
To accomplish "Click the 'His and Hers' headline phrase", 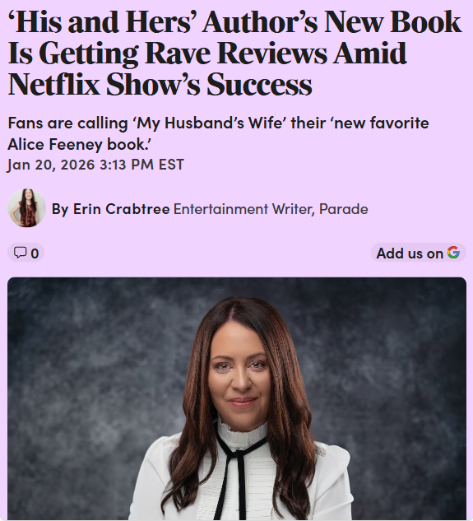I will coord(104,22).
